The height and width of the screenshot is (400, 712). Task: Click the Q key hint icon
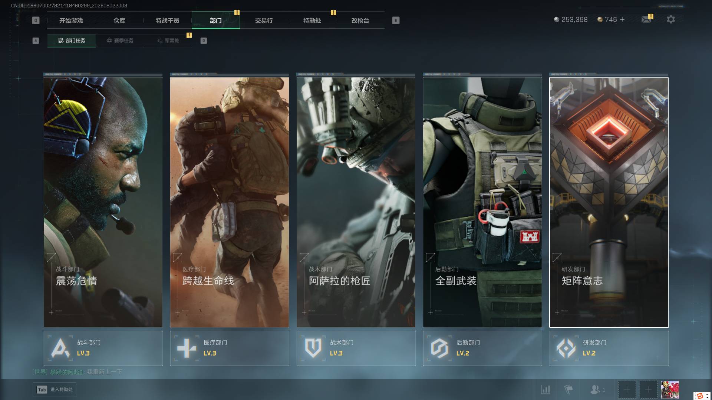tap(36, 20)
